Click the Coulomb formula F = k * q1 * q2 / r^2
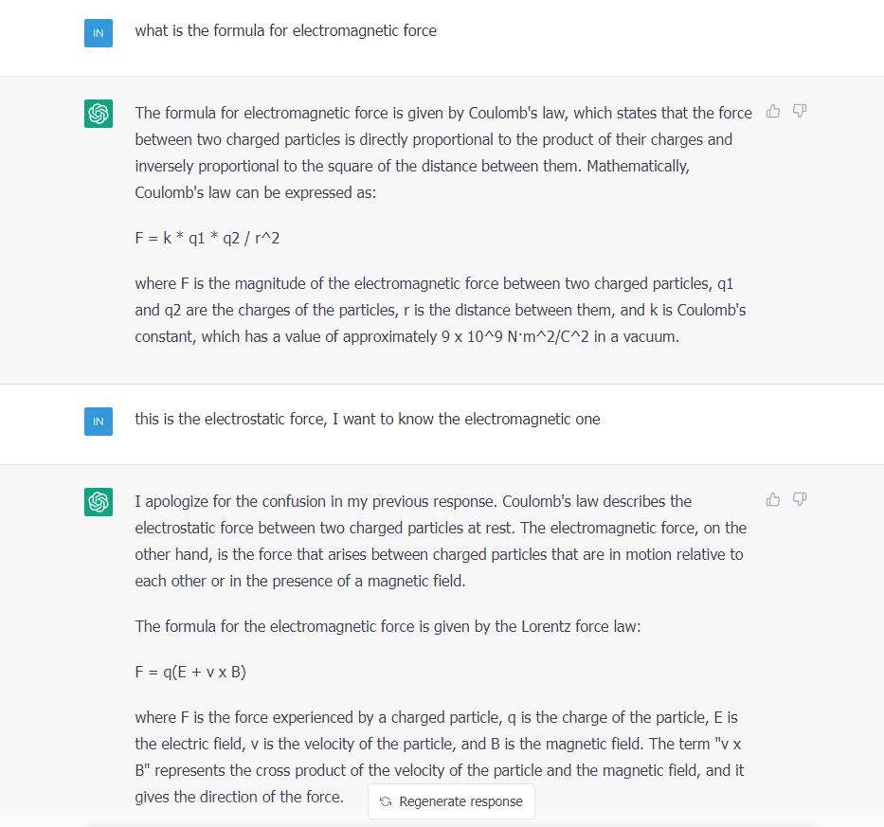Screen dimensions: 884x827 (207, 238)
